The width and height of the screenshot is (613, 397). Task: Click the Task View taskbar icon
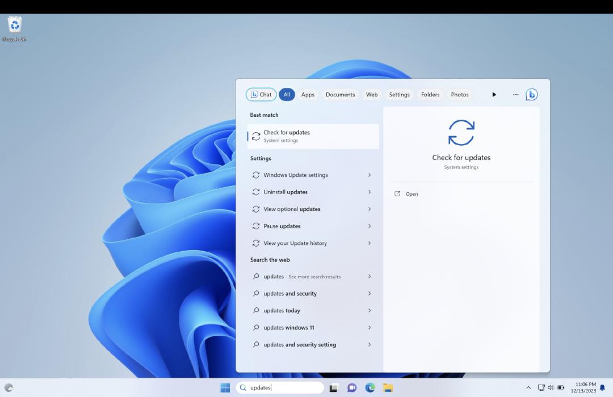pos(334,388)
